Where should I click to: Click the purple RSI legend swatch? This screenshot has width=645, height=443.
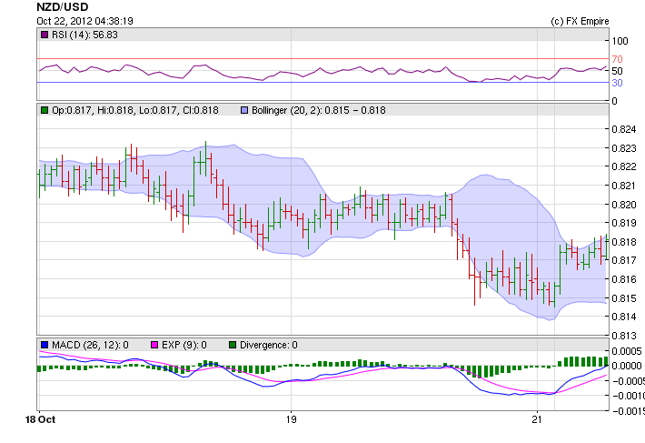click(45, 35)
